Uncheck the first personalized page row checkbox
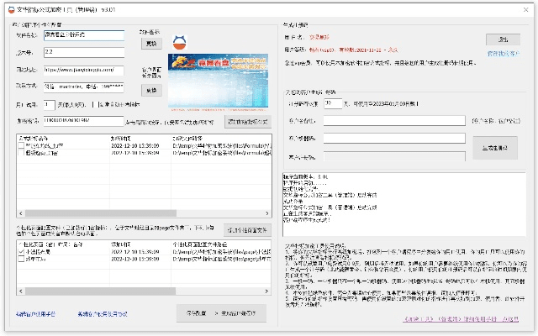This screenshot has height=336, width=538. click(x=21, y=252)
